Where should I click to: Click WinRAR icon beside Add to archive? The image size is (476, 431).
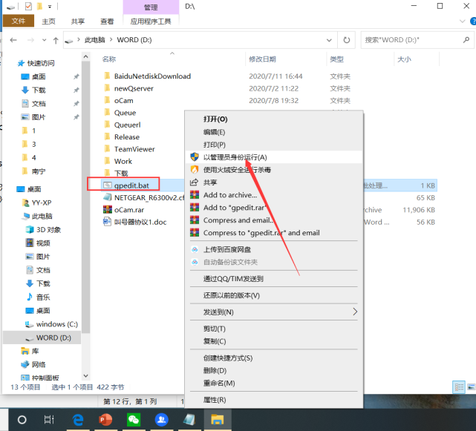point(195,194)
